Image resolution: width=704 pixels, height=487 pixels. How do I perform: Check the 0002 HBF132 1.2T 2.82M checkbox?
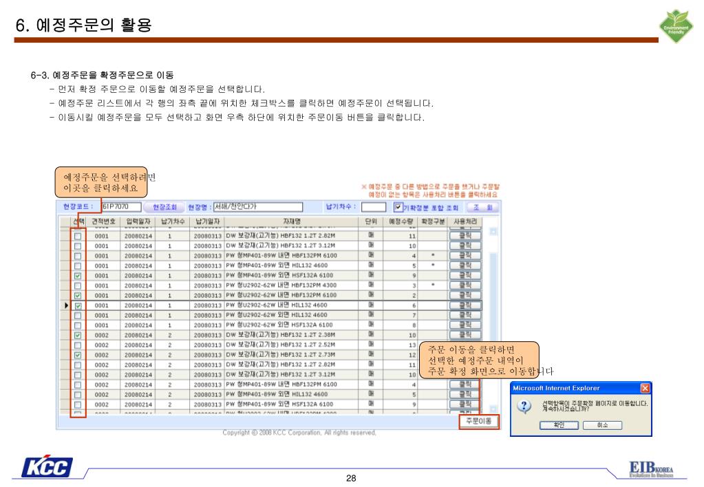tap(78, 365)
